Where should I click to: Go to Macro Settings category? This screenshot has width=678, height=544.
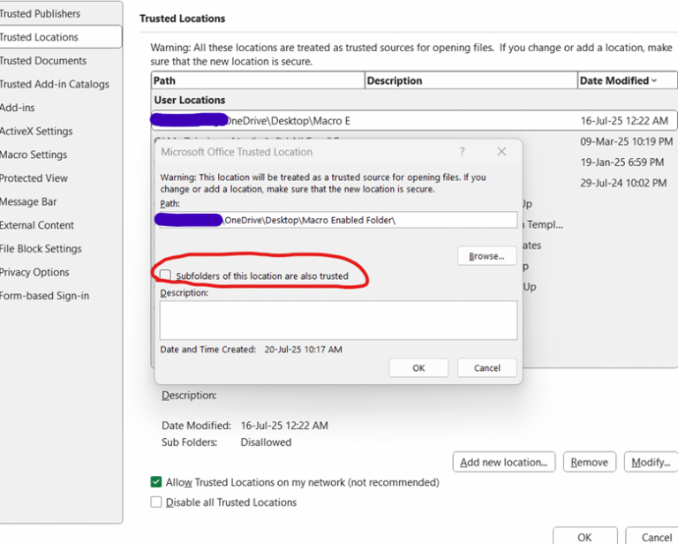click(34, 155)
